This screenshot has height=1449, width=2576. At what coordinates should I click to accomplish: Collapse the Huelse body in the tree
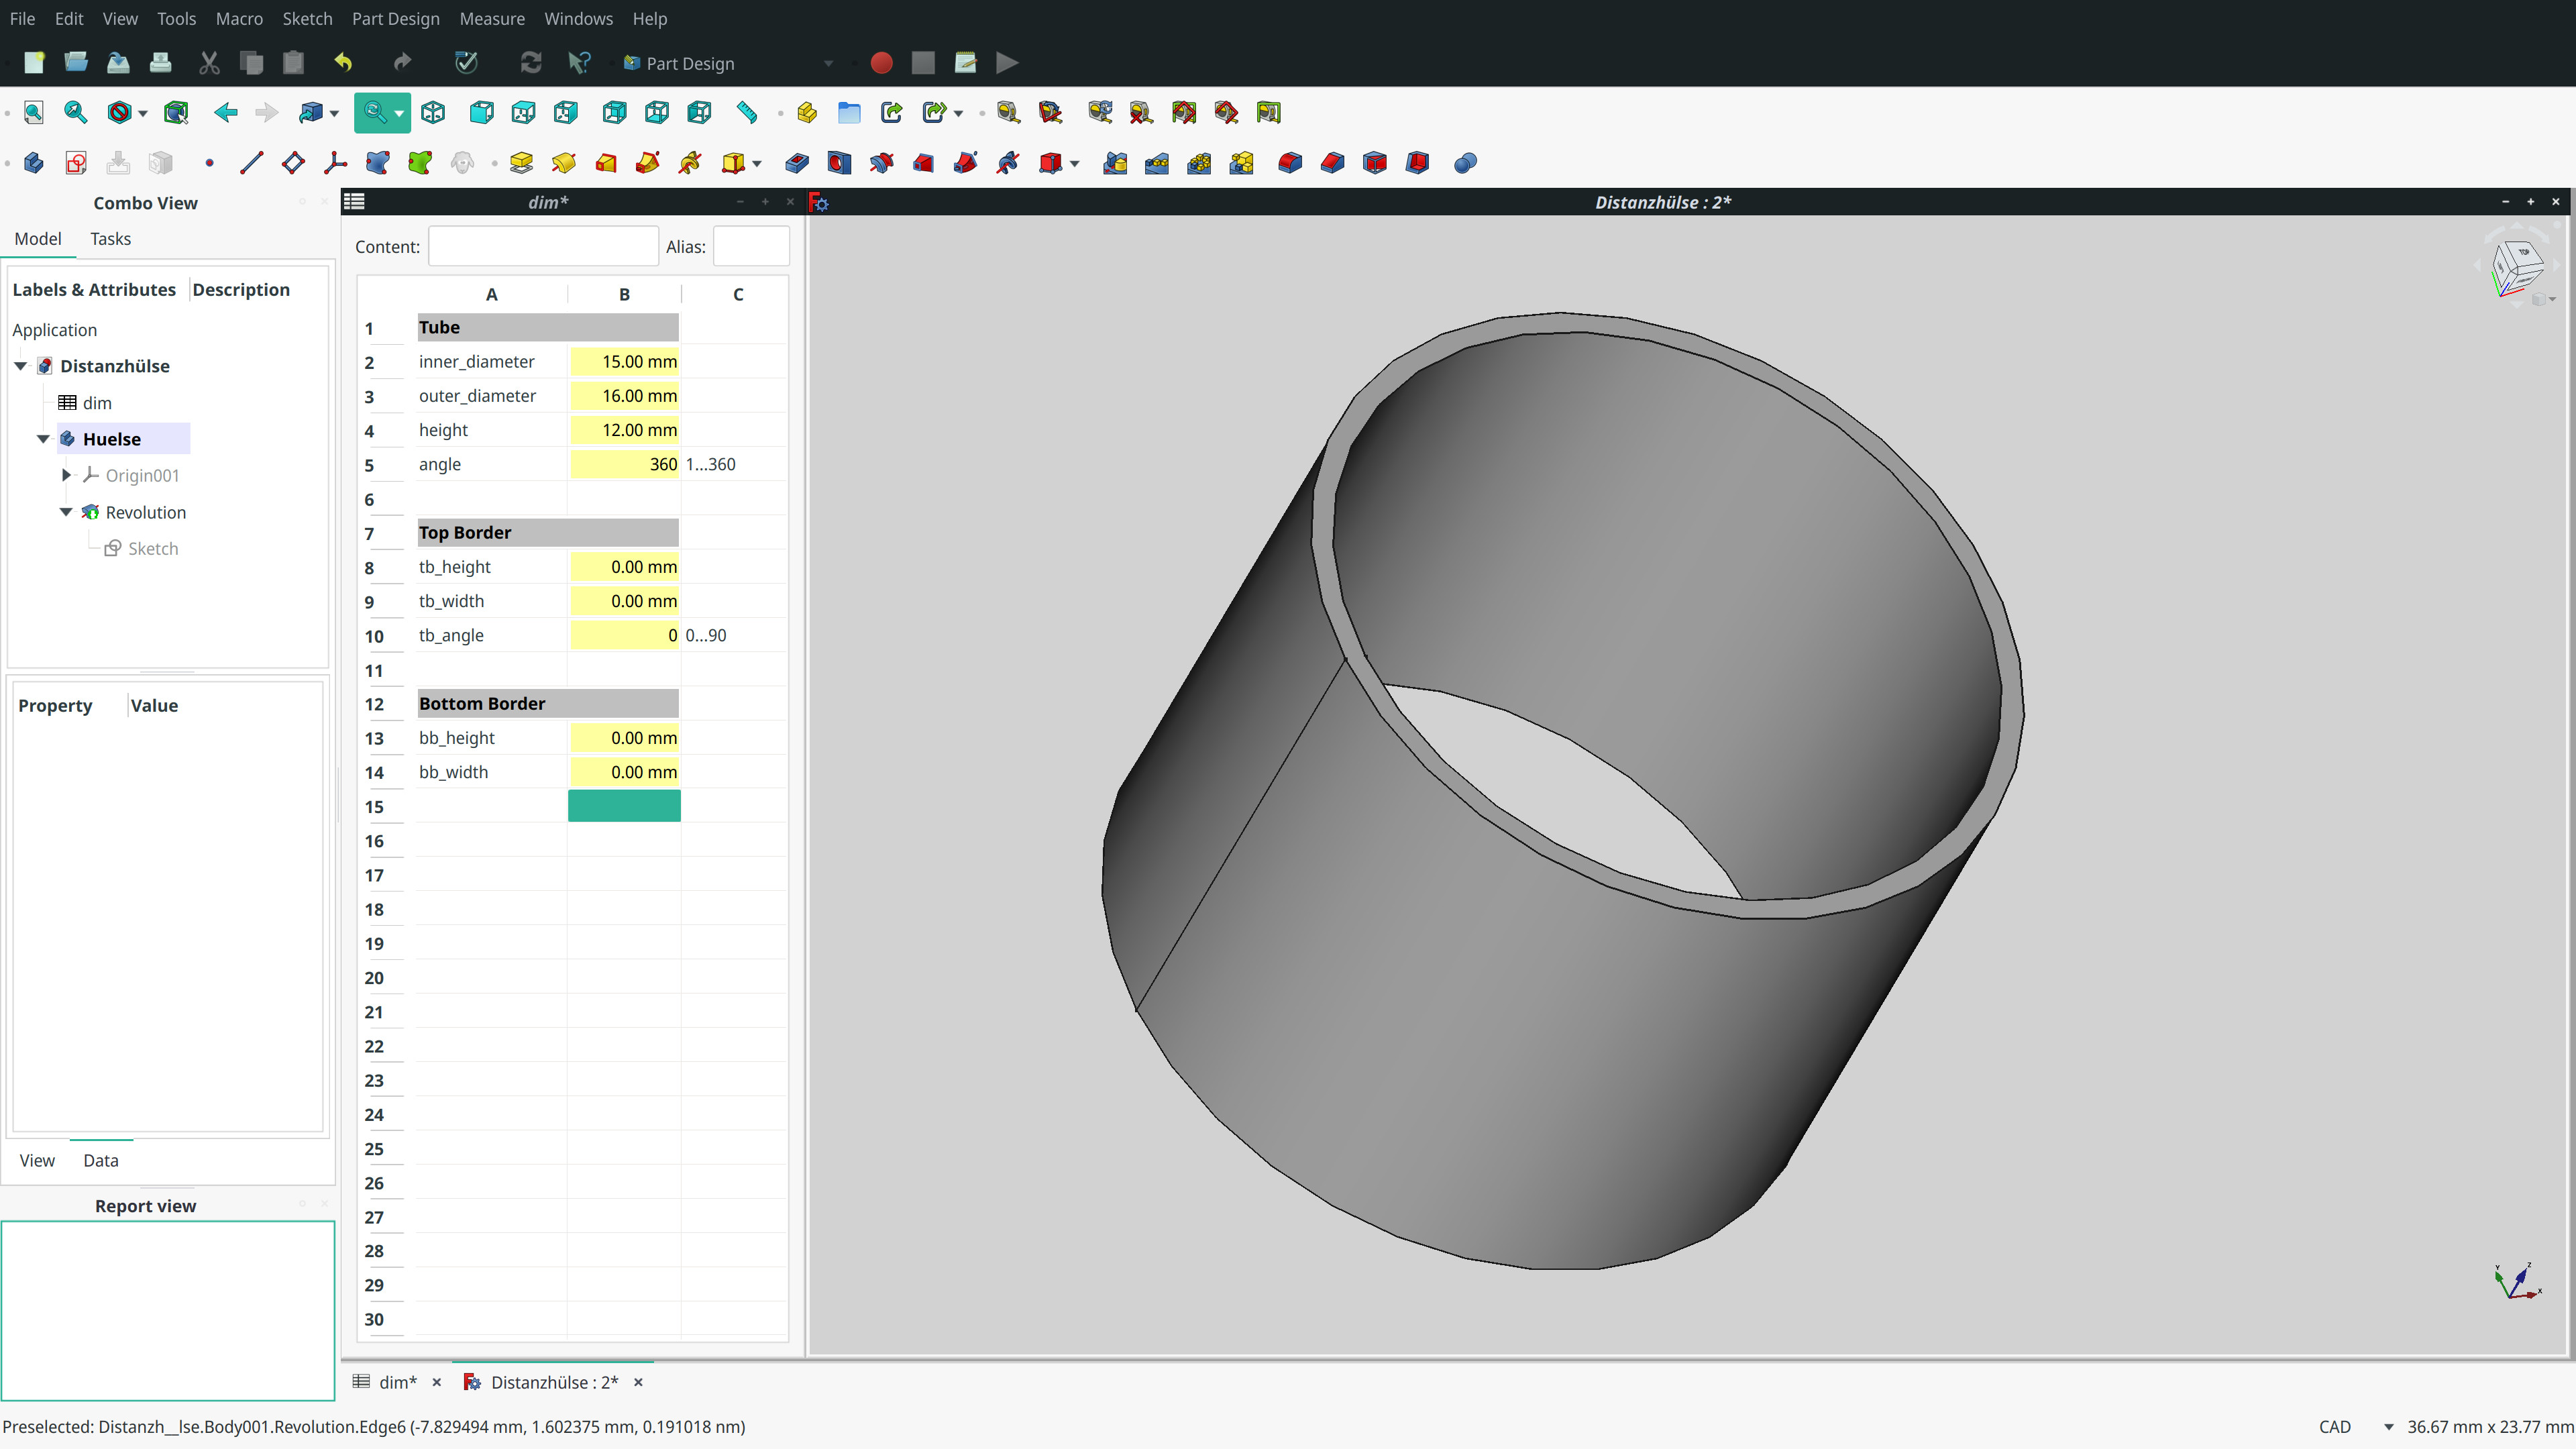(x=43, y=438)
